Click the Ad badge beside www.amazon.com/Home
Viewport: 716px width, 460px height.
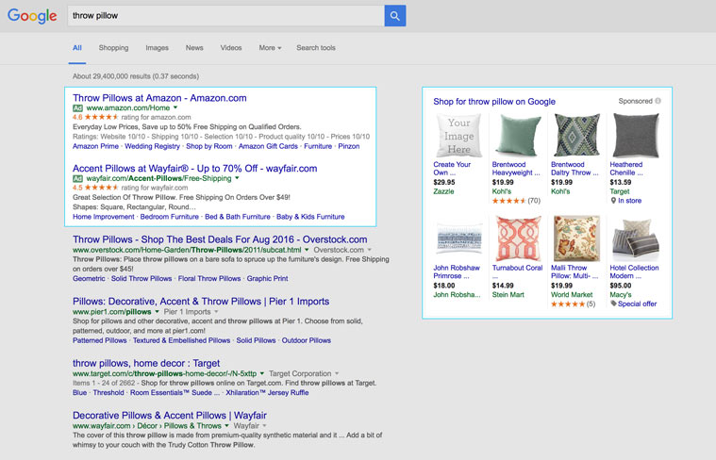(77, 108)
